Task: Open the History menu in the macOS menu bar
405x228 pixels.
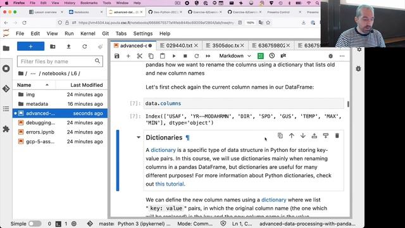Action: [x=70, y=3]
